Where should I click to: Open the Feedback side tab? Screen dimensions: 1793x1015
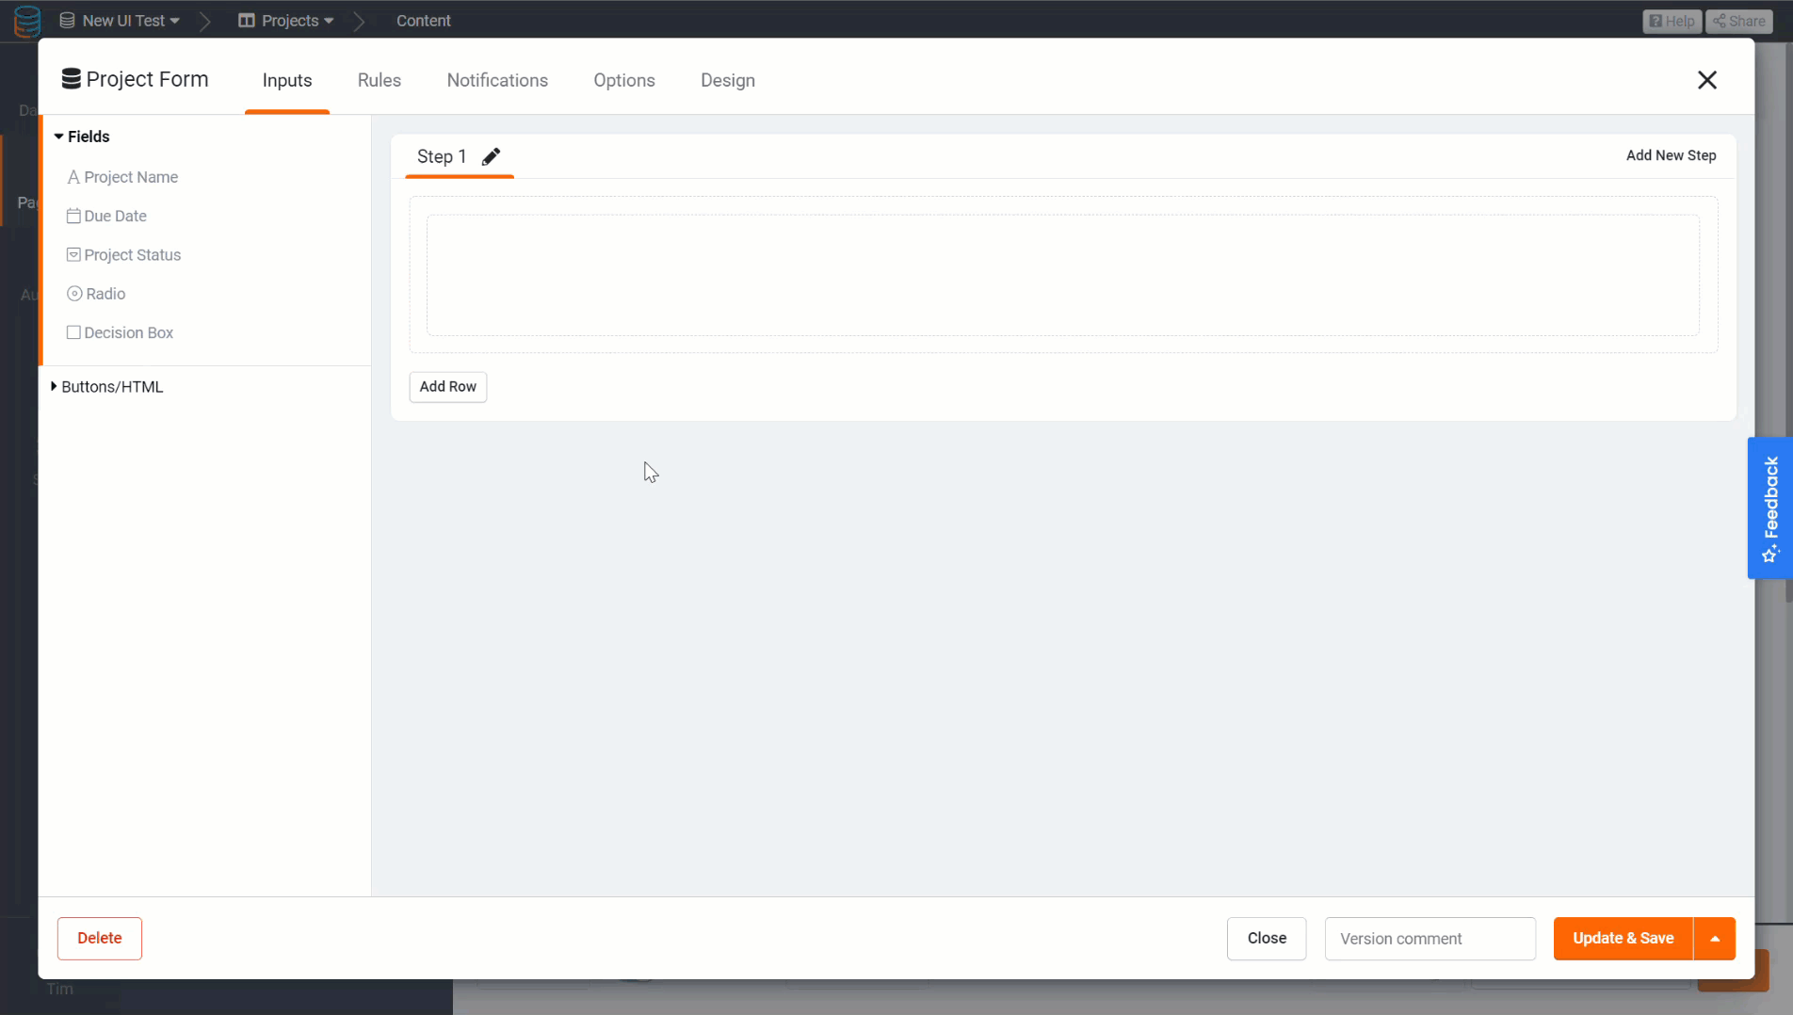[x=1770, y=508]
